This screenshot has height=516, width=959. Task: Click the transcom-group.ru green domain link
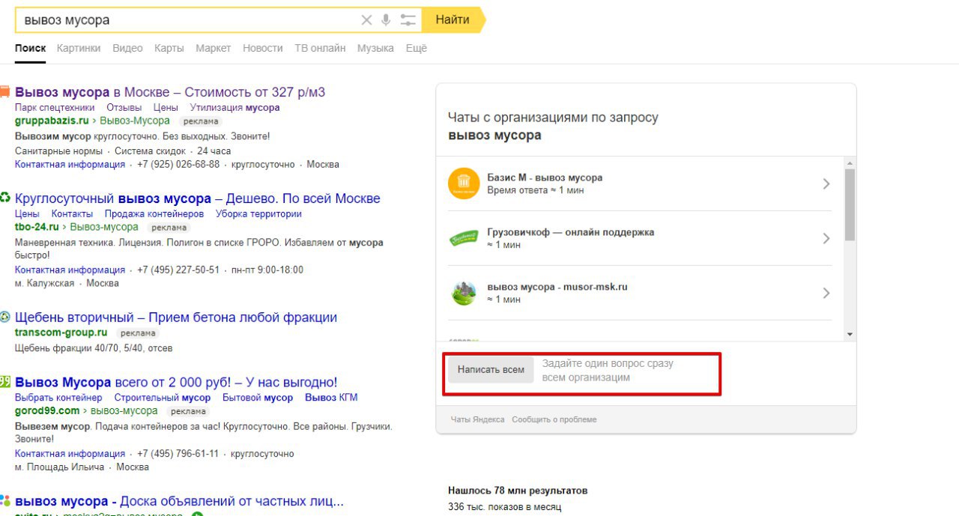(61, 333)
